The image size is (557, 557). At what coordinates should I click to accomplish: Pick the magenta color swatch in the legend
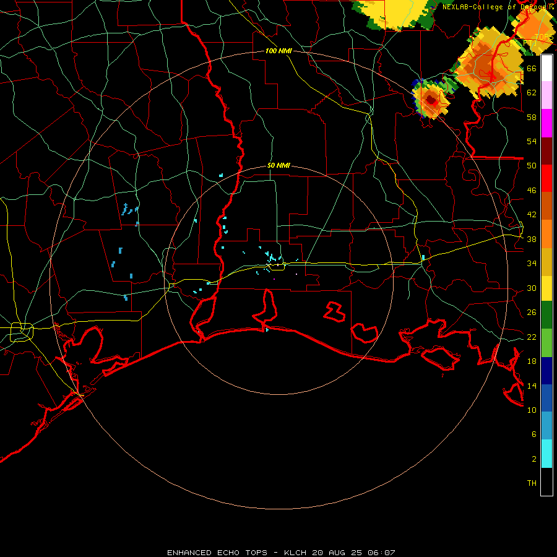click(x=546, y=123)
